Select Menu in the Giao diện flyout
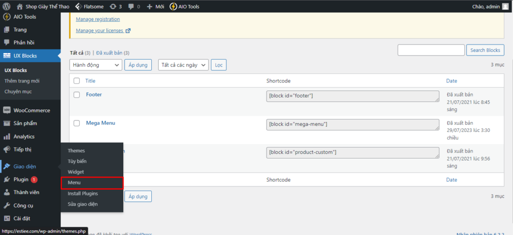Screen dimensions: 513x235 coord(74,182)
